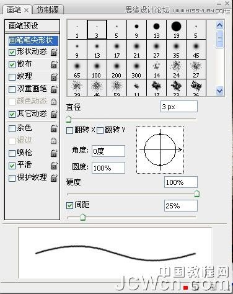The image size is (233, 294).
Task: Toggle the lock icon beside 形状动态
Action: click(x=54, y=52)
